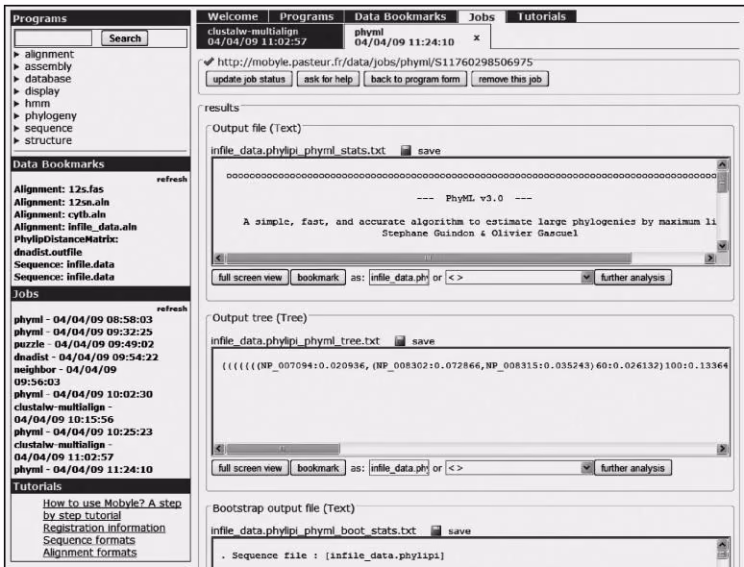Click the save disk icon for phyml_stats.txt
Viewport: 744px width, 567px height.
(406, 151)
